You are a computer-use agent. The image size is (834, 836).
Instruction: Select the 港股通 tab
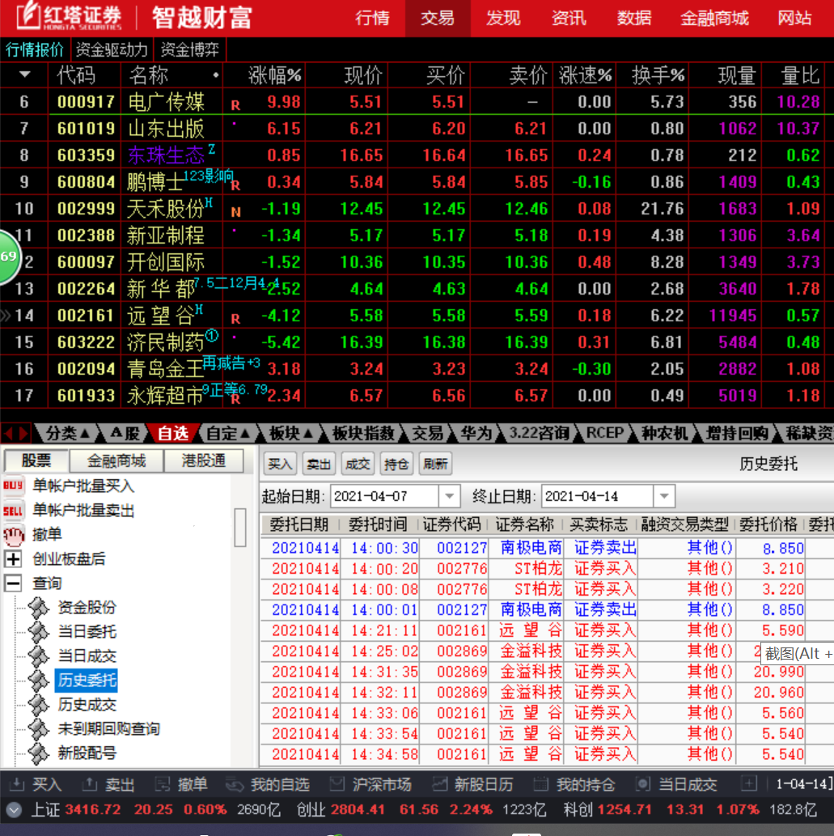click(x=204, y=460)
